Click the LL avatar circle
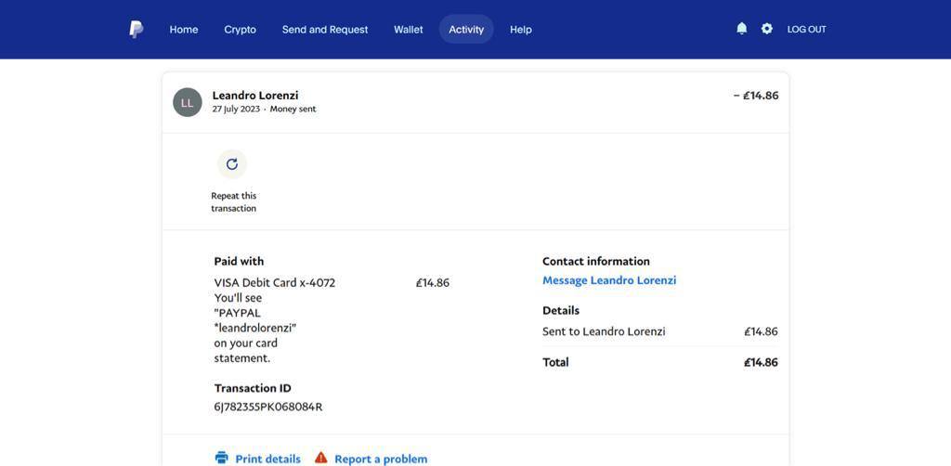The width and height of the screenshot is (951, 466). pyautogui.click(x=188, y=102)
